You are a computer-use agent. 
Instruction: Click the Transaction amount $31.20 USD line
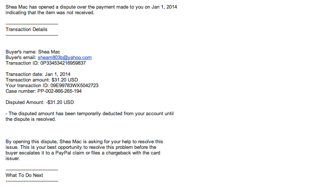point(42,80)
